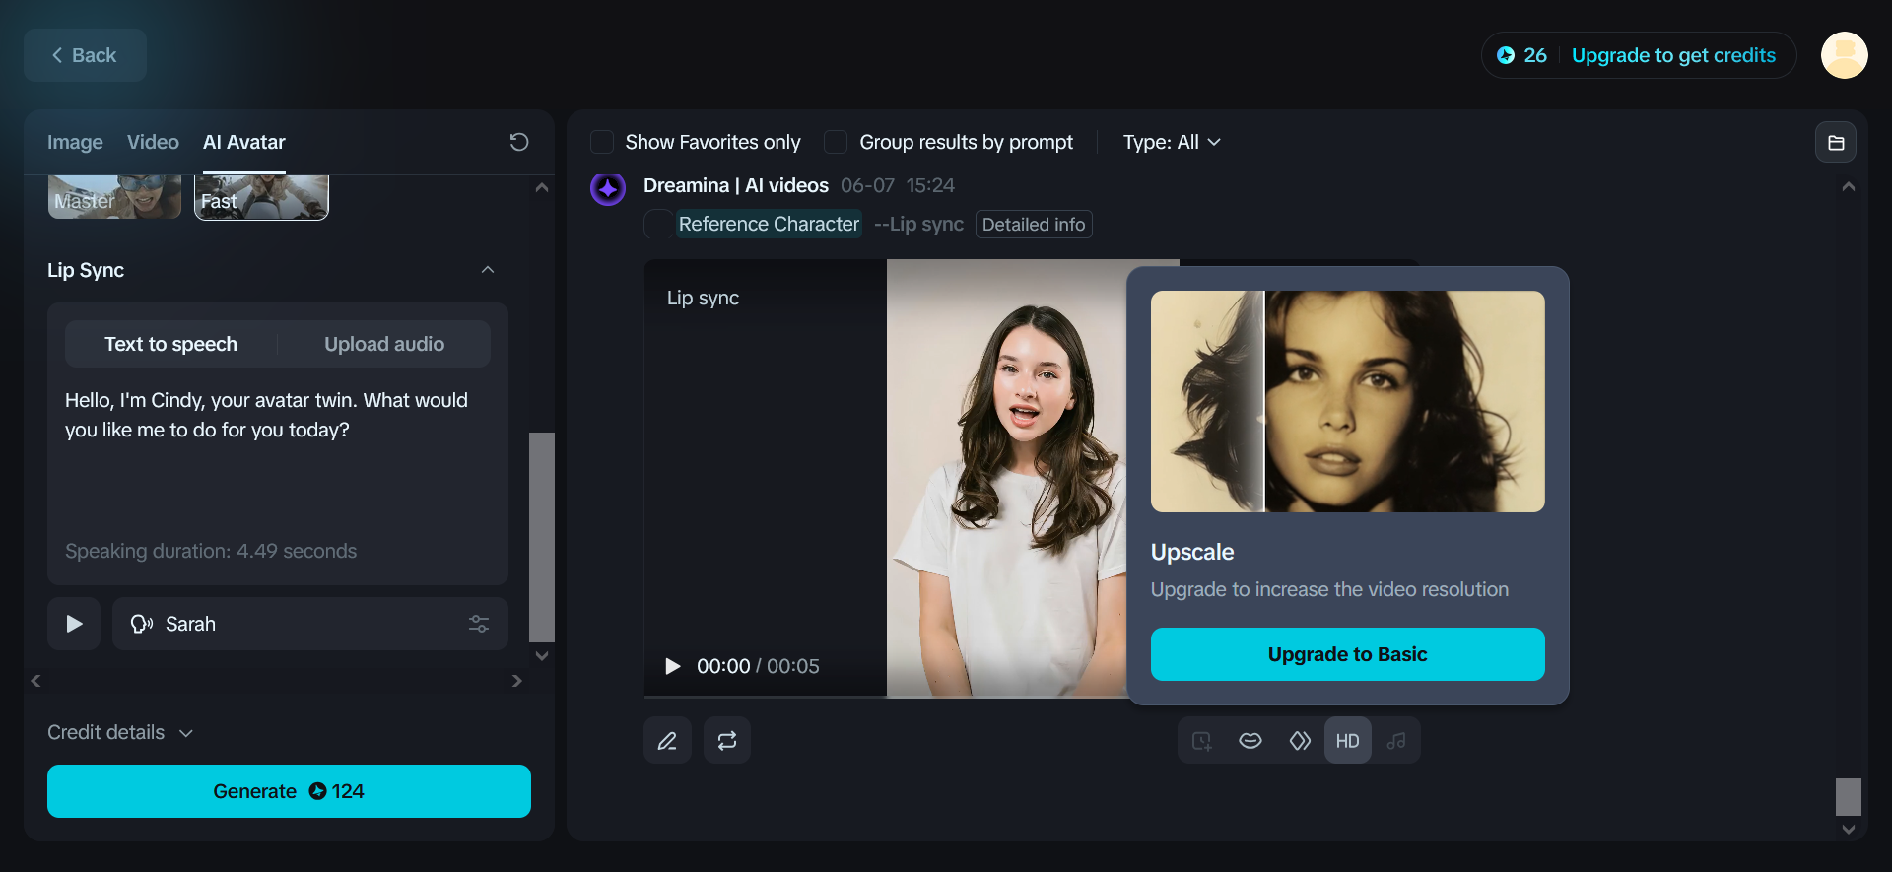The image size is (1892, 872).
Task: Open the Sarah voice selector
Action: [x=310, y=624]
